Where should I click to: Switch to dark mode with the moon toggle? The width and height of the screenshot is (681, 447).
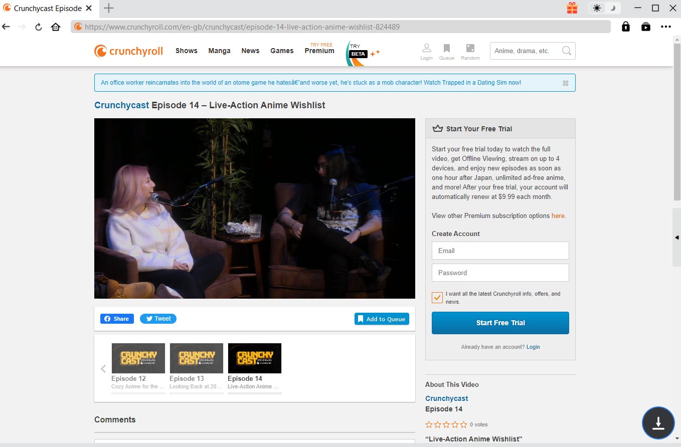tap(613, 8)
